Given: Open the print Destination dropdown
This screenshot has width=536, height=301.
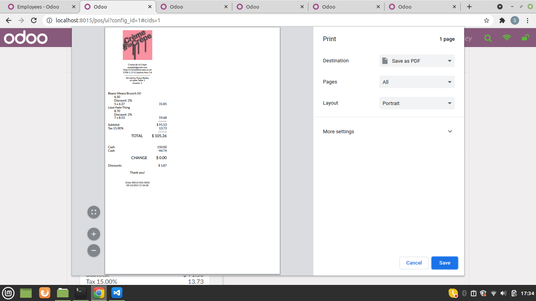Looking at the screenshot, I should pyautogui.click(x=417, y=61).
